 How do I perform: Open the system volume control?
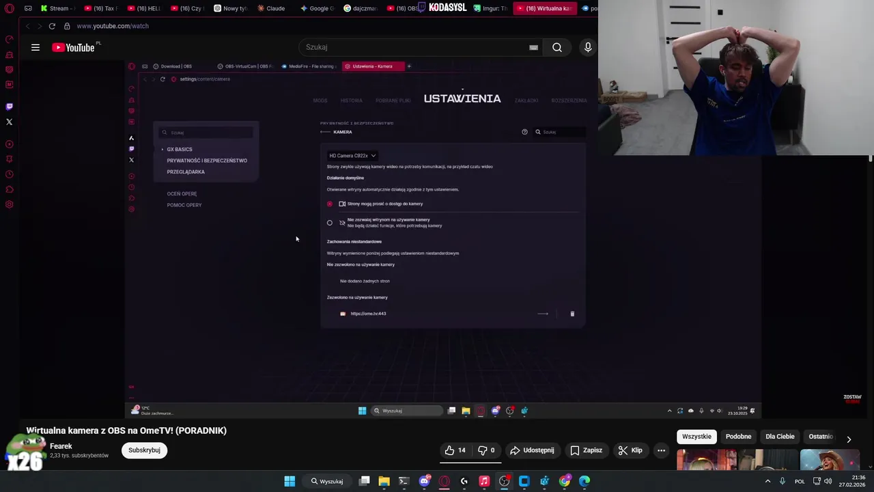pyautogui.click(x=828, y=481)
